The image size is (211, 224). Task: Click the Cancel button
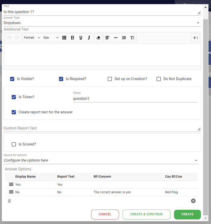[x=105, y=214]
